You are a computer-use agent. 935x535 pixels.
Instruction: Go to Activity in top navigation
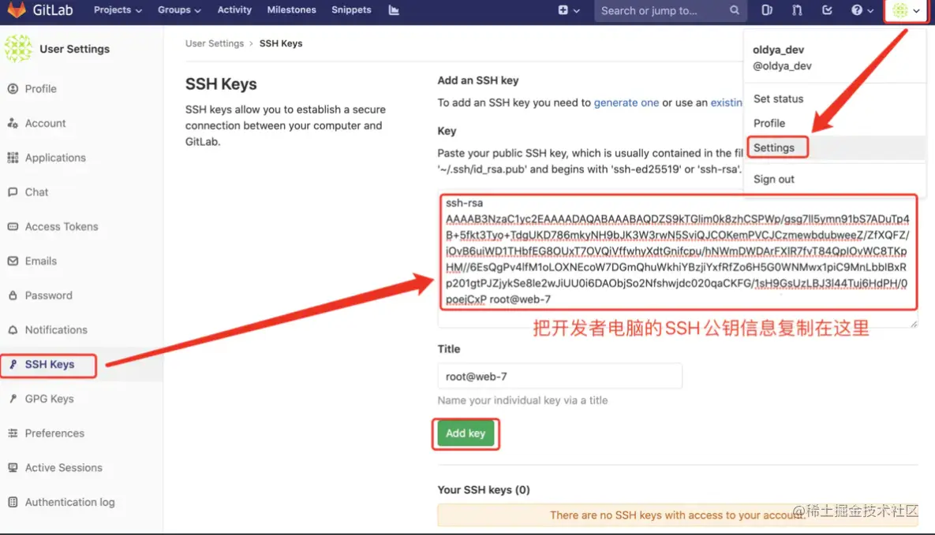pyautogui.click(x=234, y=10)
